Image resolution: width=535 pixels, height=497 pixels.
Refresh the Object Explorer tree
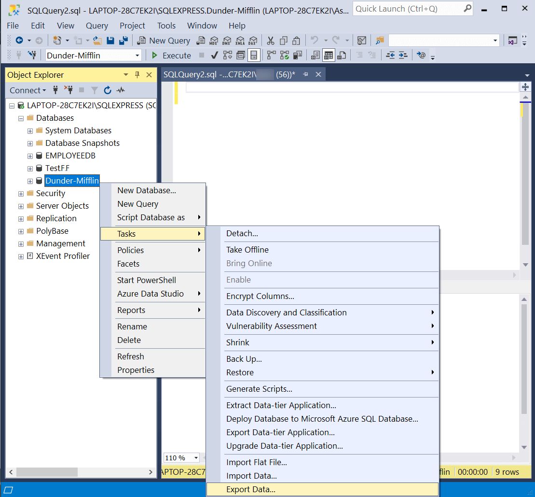[x=107, y=90]
